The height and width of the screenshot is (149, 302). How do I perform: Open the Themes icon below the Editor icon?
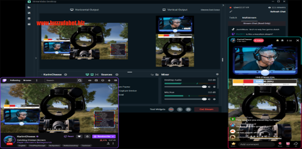point(29,13)
